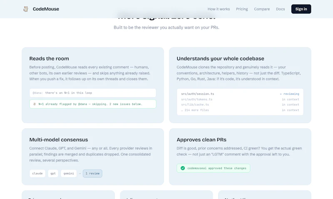Click in context label beside tokens.ts

point(290,99)
